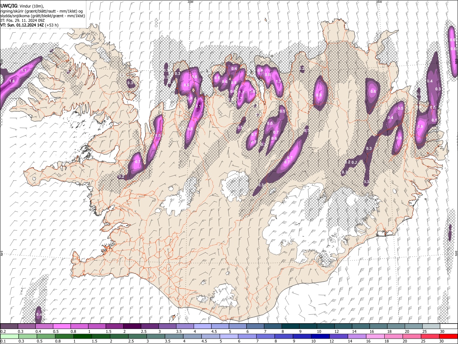Image resolution: width=458 pixels, height=344 pixels.
Task: Click the '25' label under the lower legend row
Action: (424, 341)
